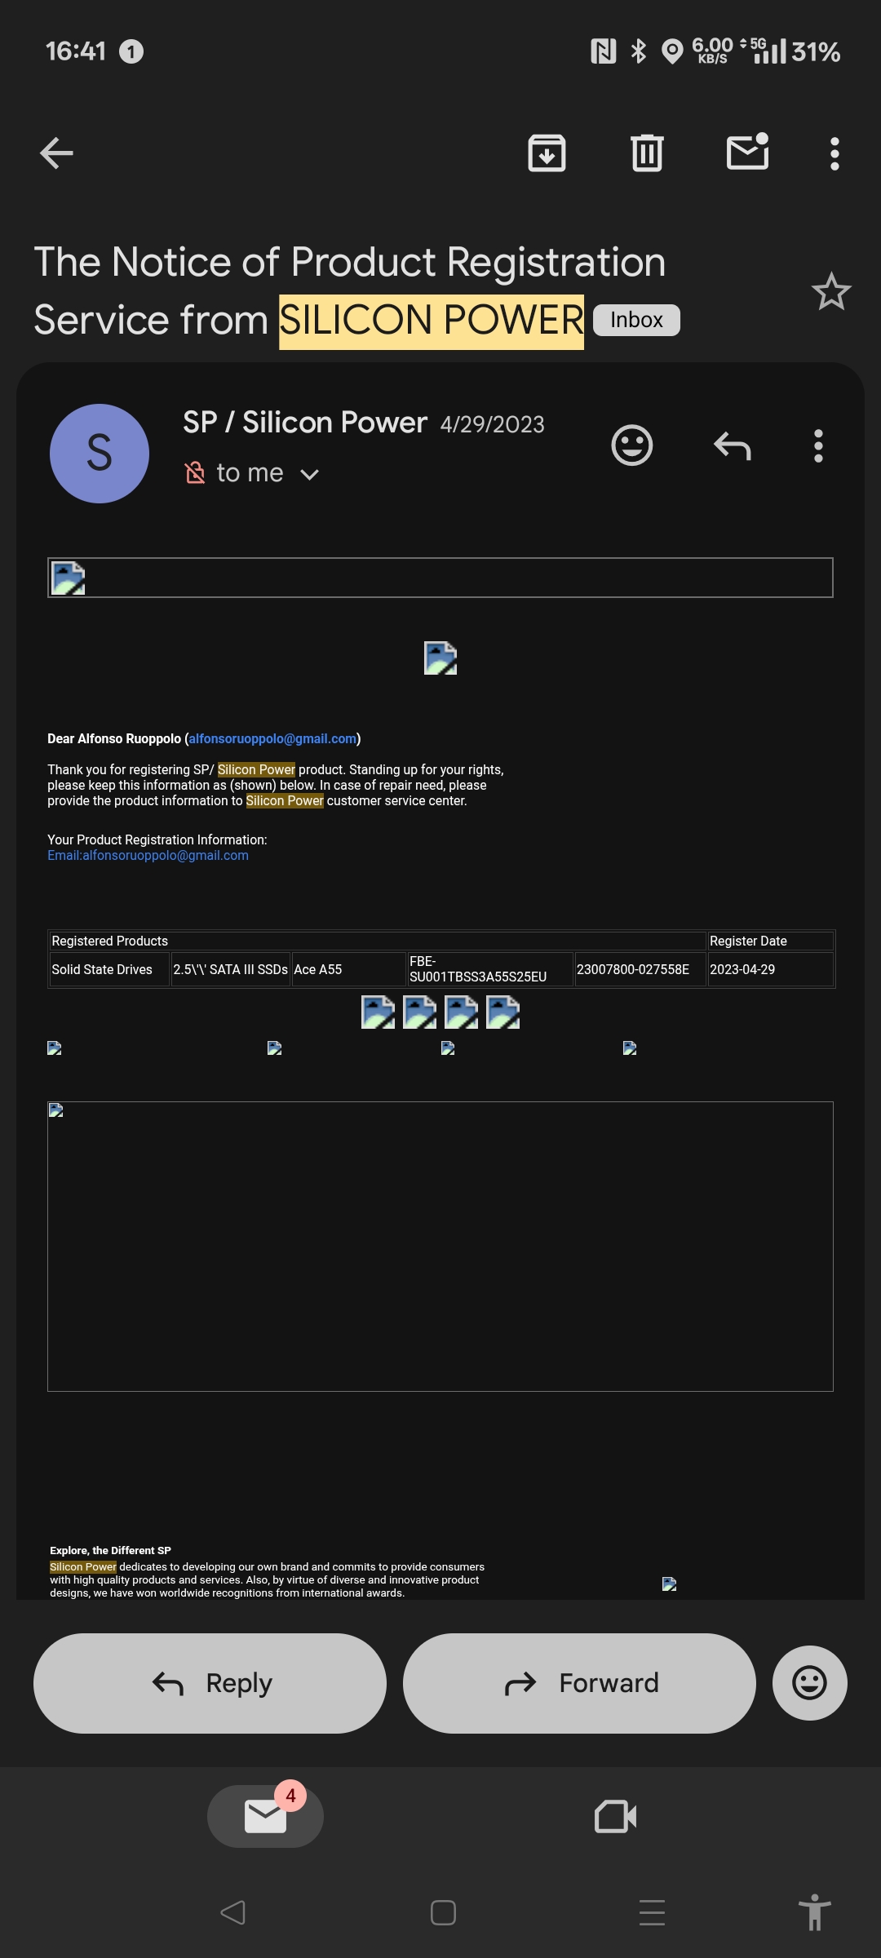Tap the bottom emoji reaction button
Image resolution: width=881 pixels, height=1958 pixels.
click(809, 1683)
